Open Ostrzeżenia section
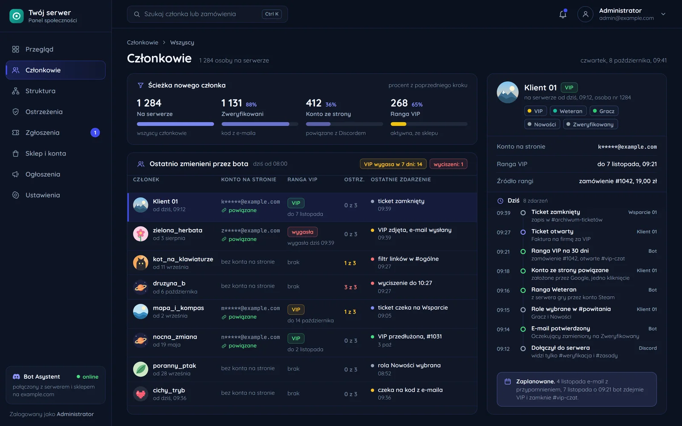Screen dimensions: 682x426 55,112
